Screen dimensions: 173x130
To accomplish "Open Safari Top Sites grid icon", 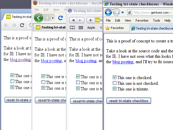I will [x=81, y=28].
